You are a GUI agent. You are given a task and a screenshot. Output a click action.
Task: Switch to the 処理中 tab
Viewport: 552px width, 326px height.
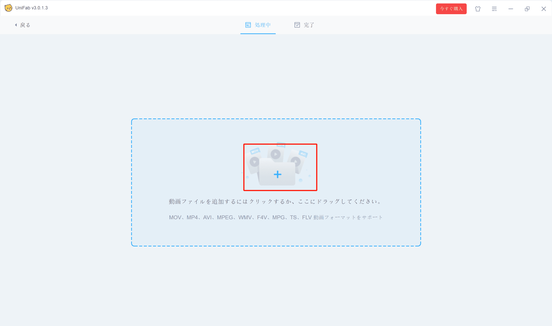258,25
